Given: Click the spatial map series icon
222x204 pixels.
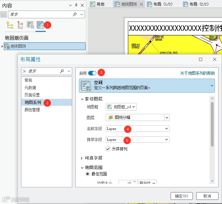Looking at the screenshot, I should 86,86.
